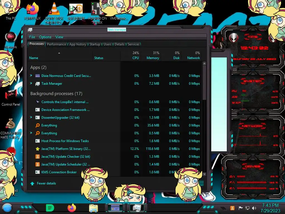
Task: Switch to the Details tab
Action: coord(119,44)
